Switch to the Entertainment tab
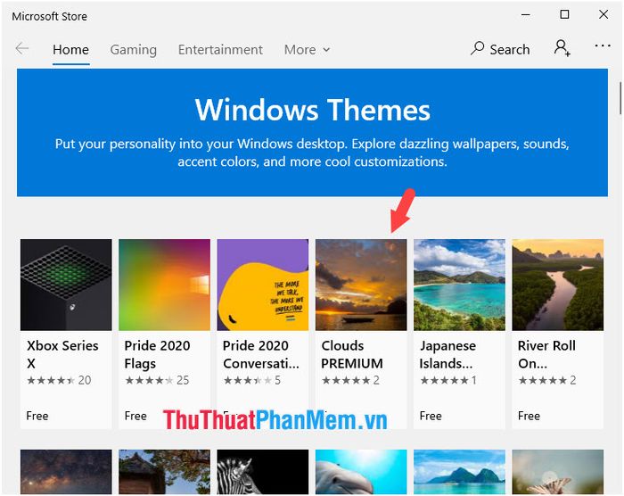The image size is (624, 496). 220,50
